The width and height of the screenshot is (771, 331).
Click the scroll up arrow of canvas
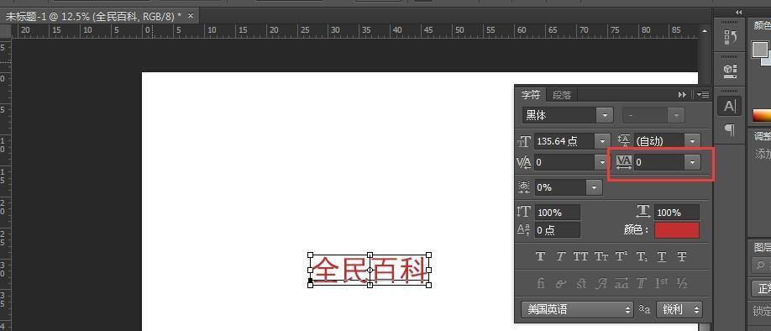(x=704, y=31)
